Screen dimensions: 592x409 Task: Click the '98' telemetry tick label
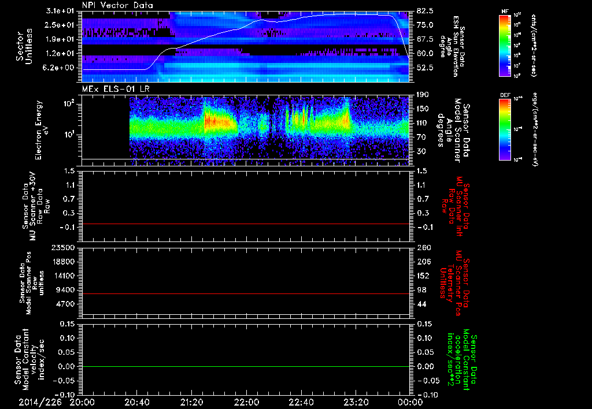point(421,290)
